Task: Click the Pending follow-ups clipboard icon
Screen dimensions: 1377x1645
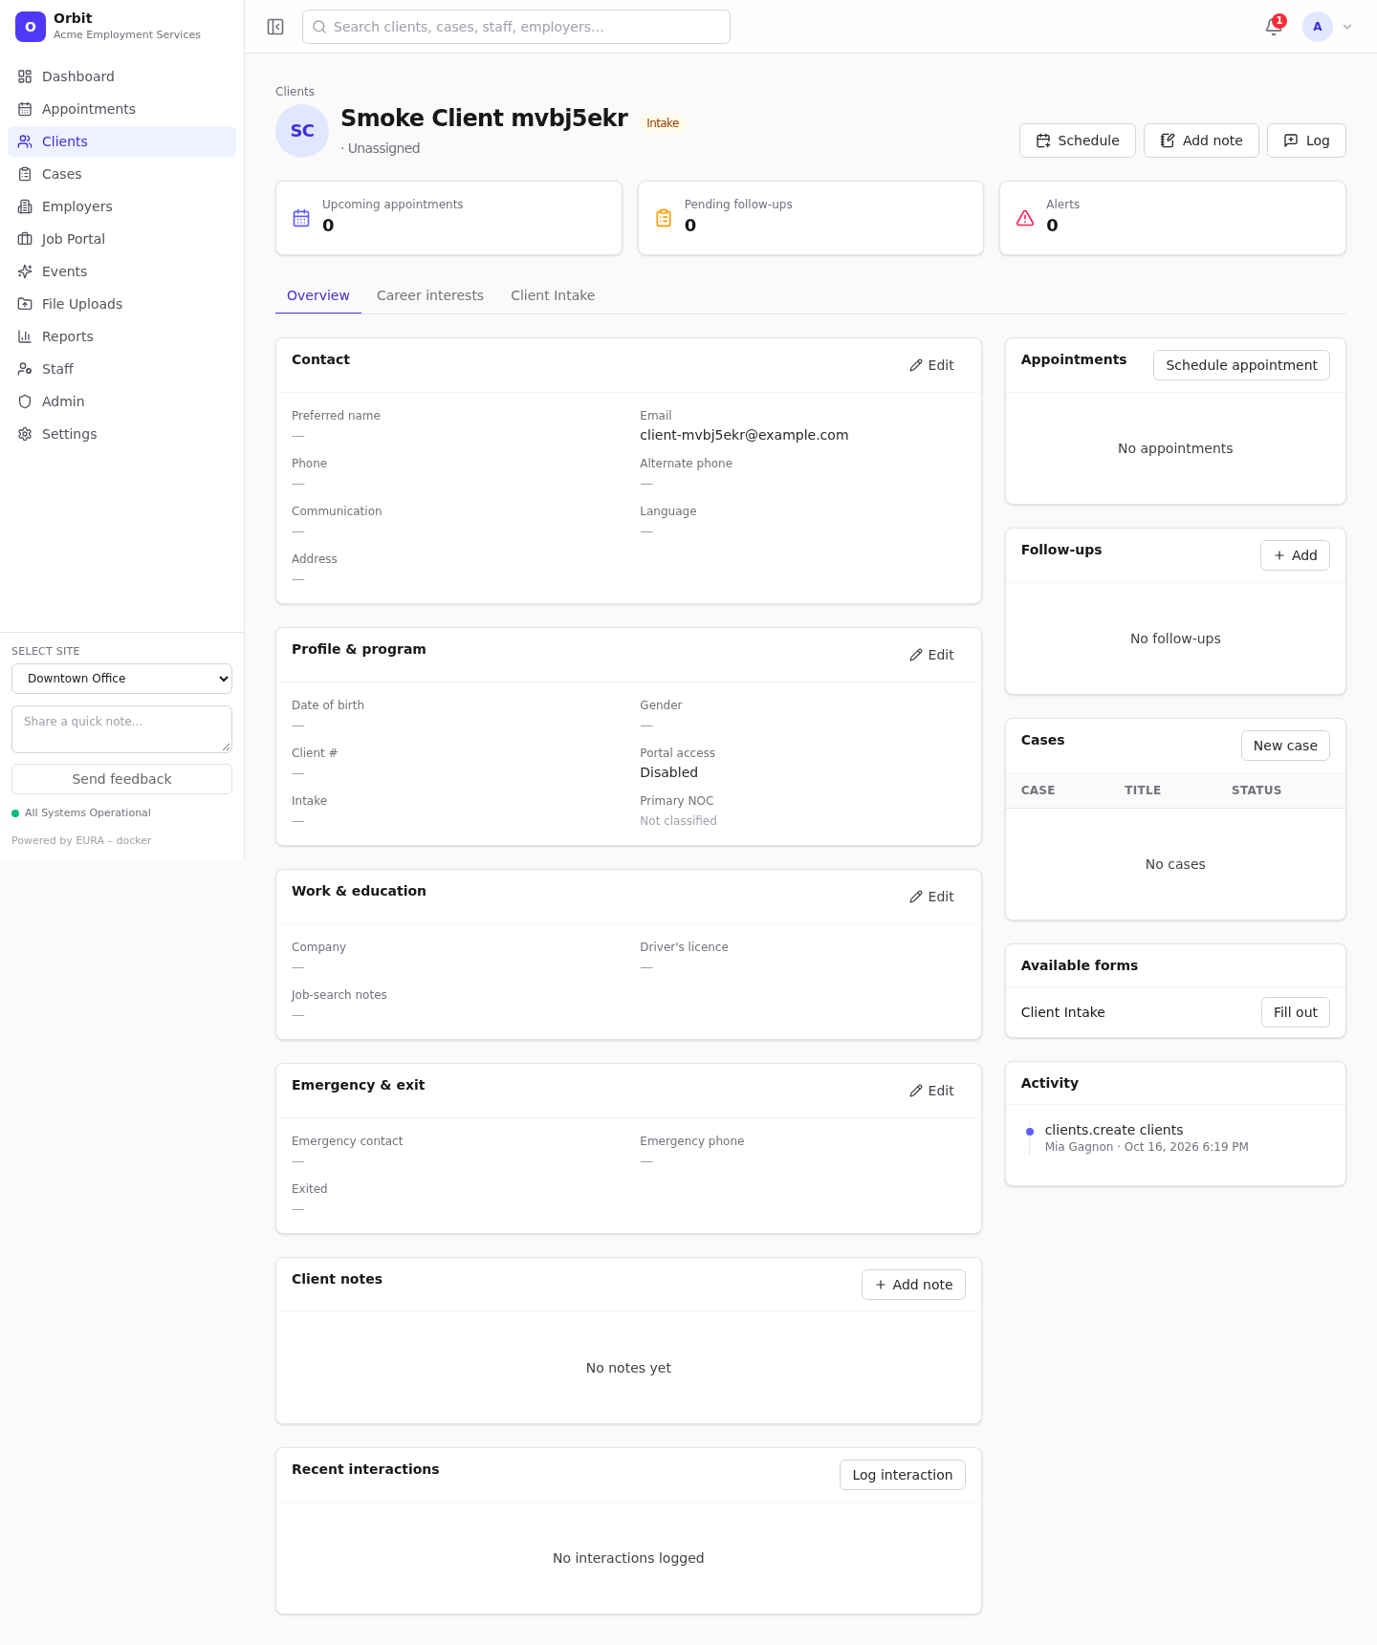Action: 664,218
